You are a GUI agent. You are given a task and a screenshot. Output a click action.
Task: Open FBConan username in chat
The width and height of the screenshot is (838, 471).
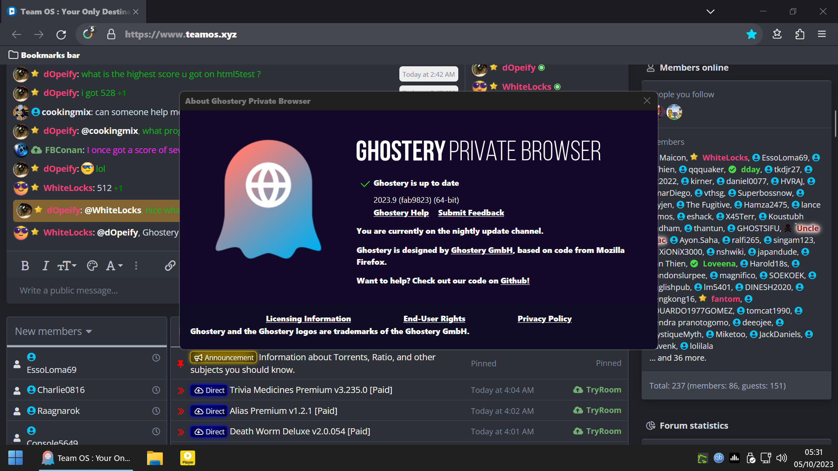click(x=64, y=150)
